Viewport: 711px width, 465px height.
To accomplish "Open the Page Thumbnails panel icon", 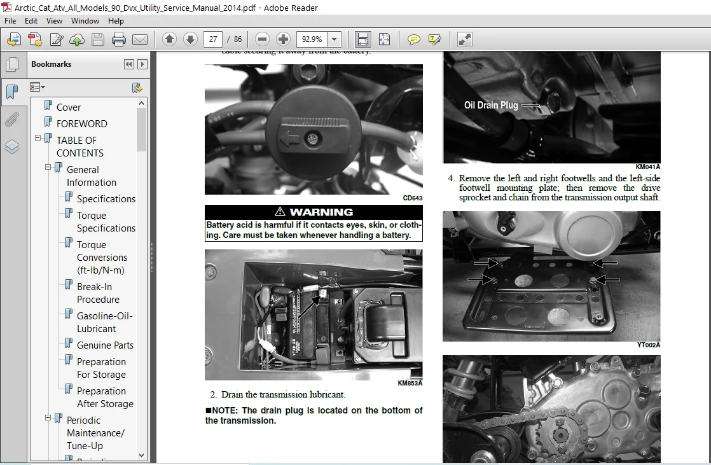I will click(12, 65).
